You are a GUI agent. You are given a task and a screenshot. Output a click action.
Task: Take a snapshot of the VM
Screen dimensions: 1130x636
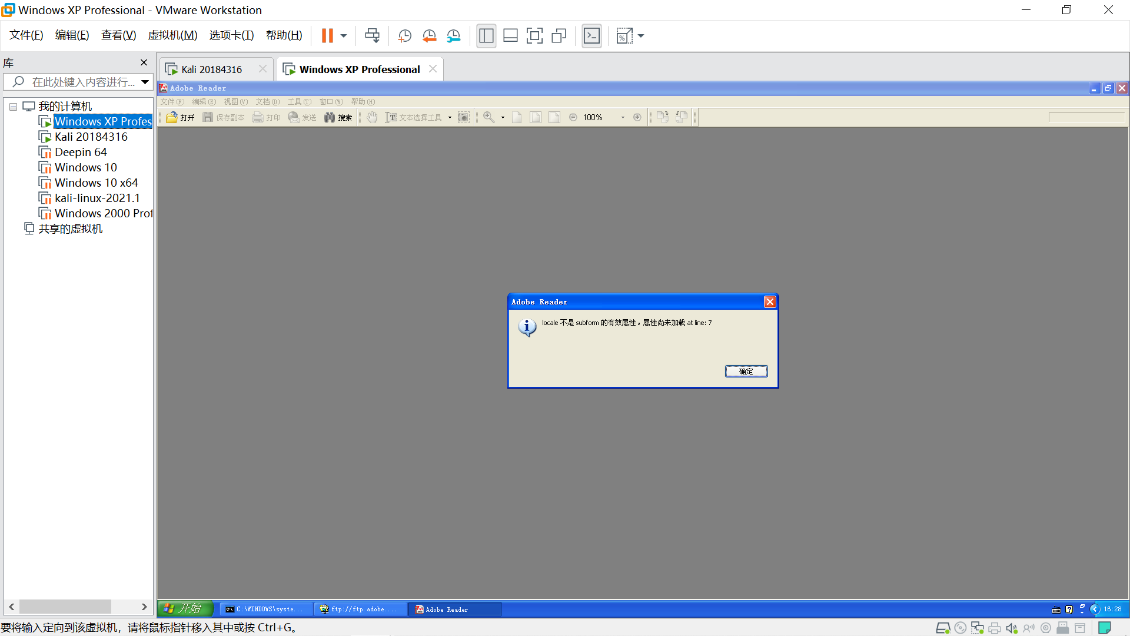[x=404, y=36]
